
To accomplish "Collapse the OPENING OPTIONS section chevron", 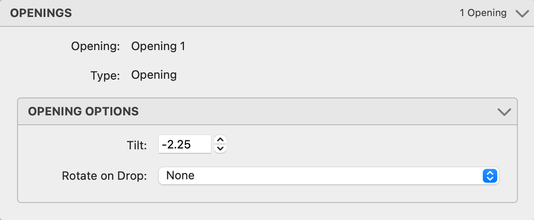I will (x=505, y=111).
